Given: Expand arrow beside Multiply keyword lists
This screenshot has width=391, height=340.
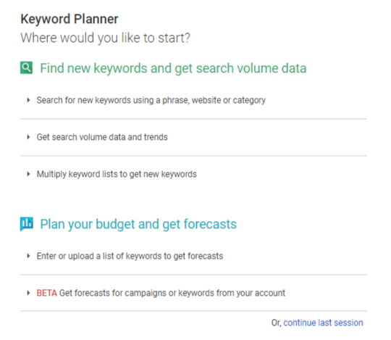Looking at the screenshot, I should [x=28, y=174].
